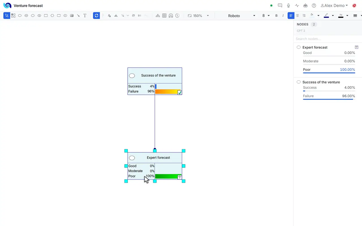Click the Poor 100.00% row in panel

click(329, 70)
